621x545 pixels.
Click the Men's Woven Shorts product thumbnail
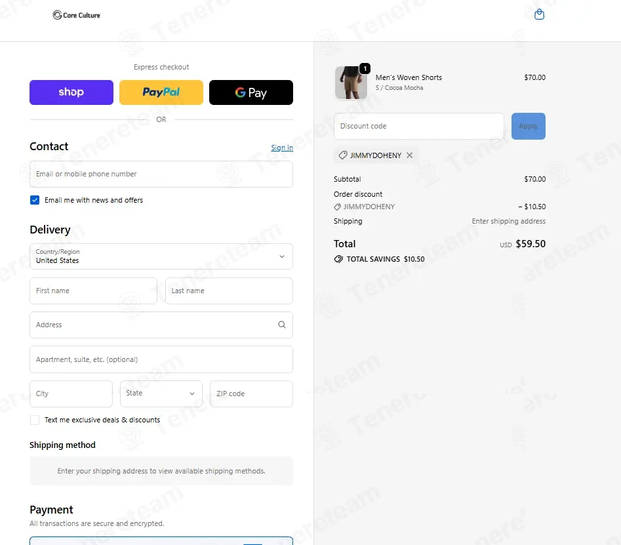click(x=351, y=83)
